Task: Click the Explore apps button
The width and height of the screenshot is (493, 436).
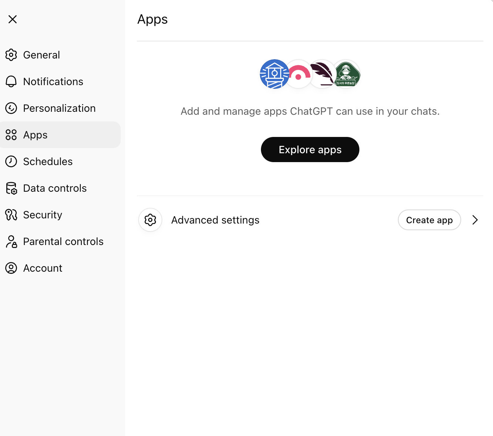Action: 310,150
